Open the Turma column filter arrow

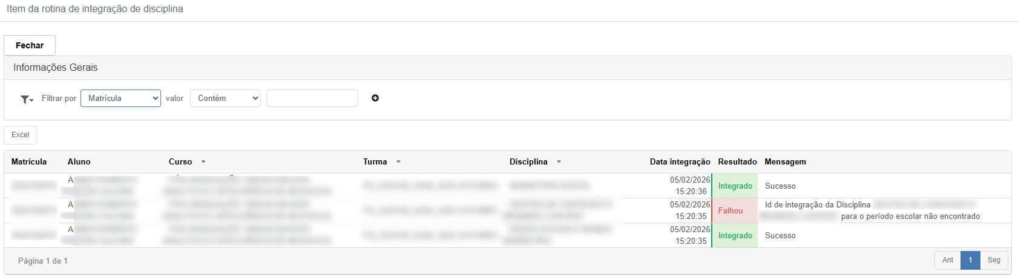pos(398,162)
